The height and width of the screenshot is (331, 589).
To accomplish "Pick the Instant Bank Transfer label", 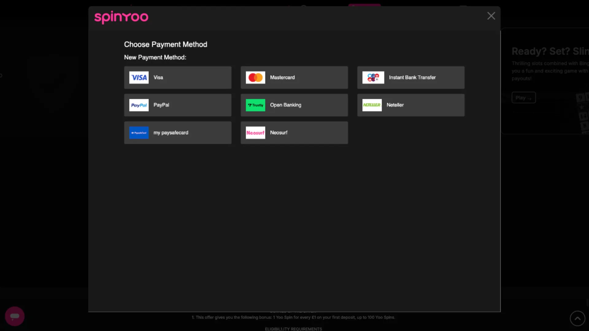I will coord(412,78).
